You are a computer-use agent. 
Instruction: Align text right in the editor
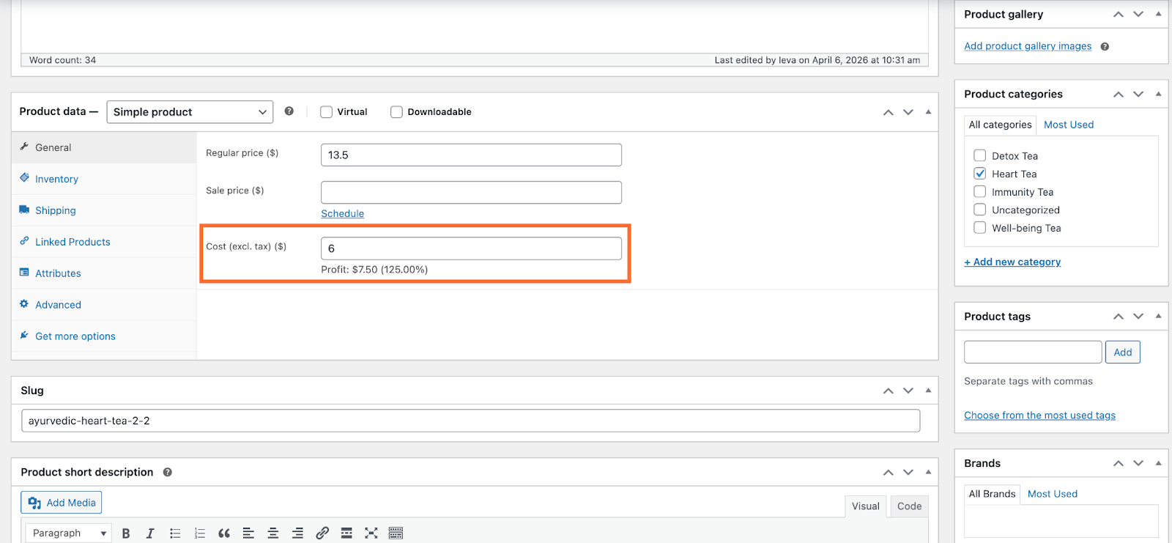pyautogui.click(x=297, y=533)
